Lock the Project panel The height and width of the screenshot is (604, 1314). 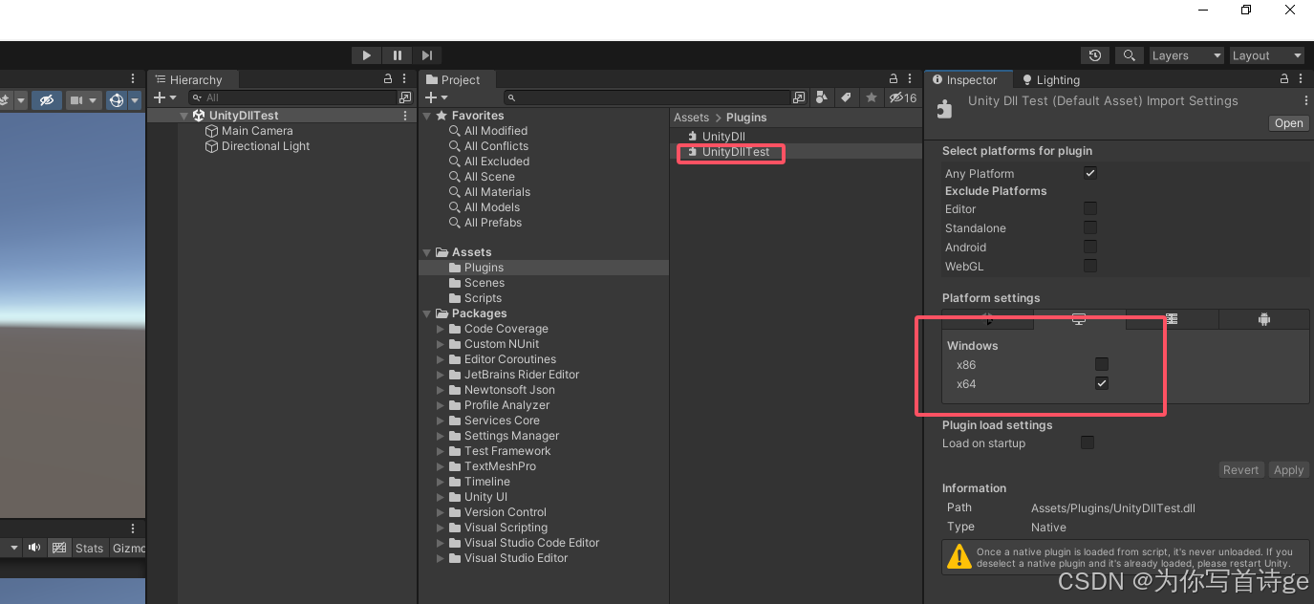(894, 79)
